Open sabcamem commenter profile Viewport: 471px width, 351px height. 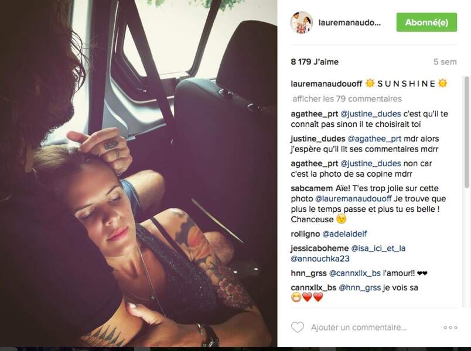312,188
